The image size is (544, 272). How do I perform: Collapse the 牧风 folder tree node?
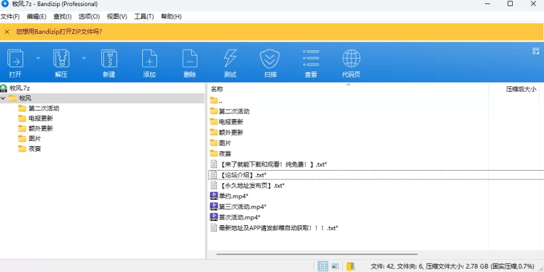tap(3, 98)
